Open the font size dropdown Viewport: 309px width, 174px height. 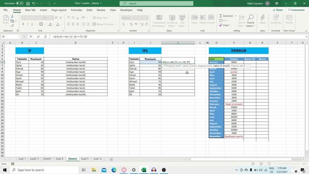point(53,18)
